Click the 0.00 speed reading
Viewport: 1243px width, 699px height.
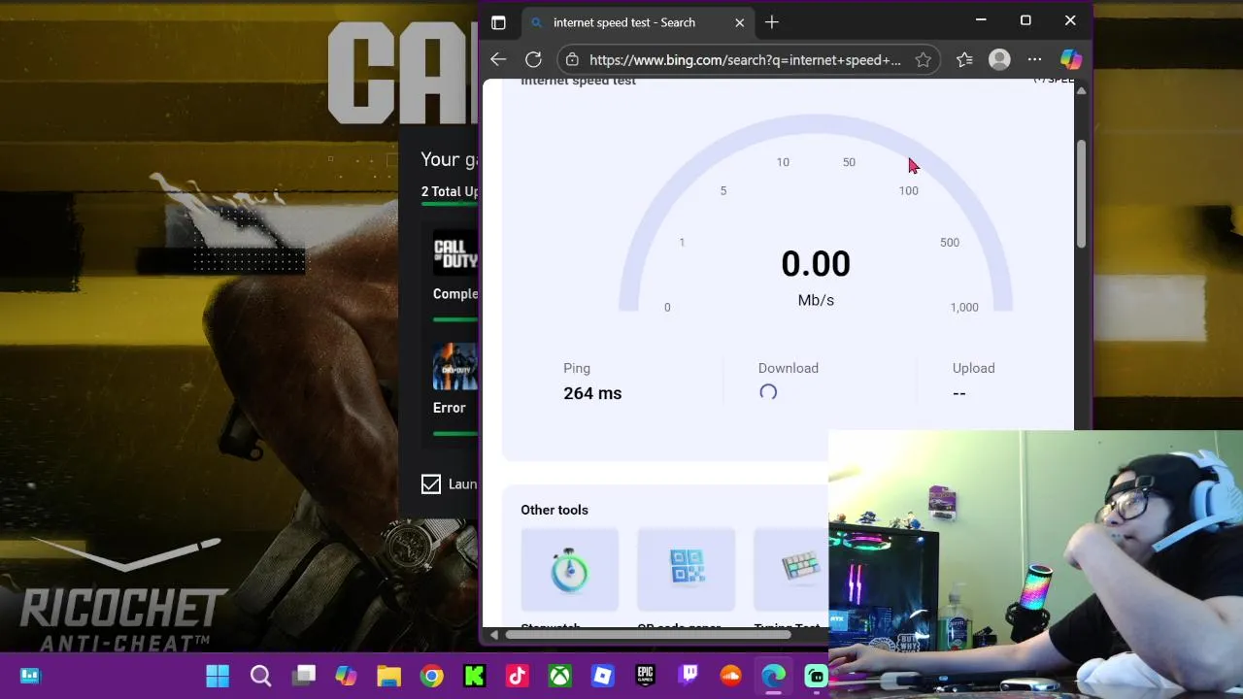tap(816, 264)
